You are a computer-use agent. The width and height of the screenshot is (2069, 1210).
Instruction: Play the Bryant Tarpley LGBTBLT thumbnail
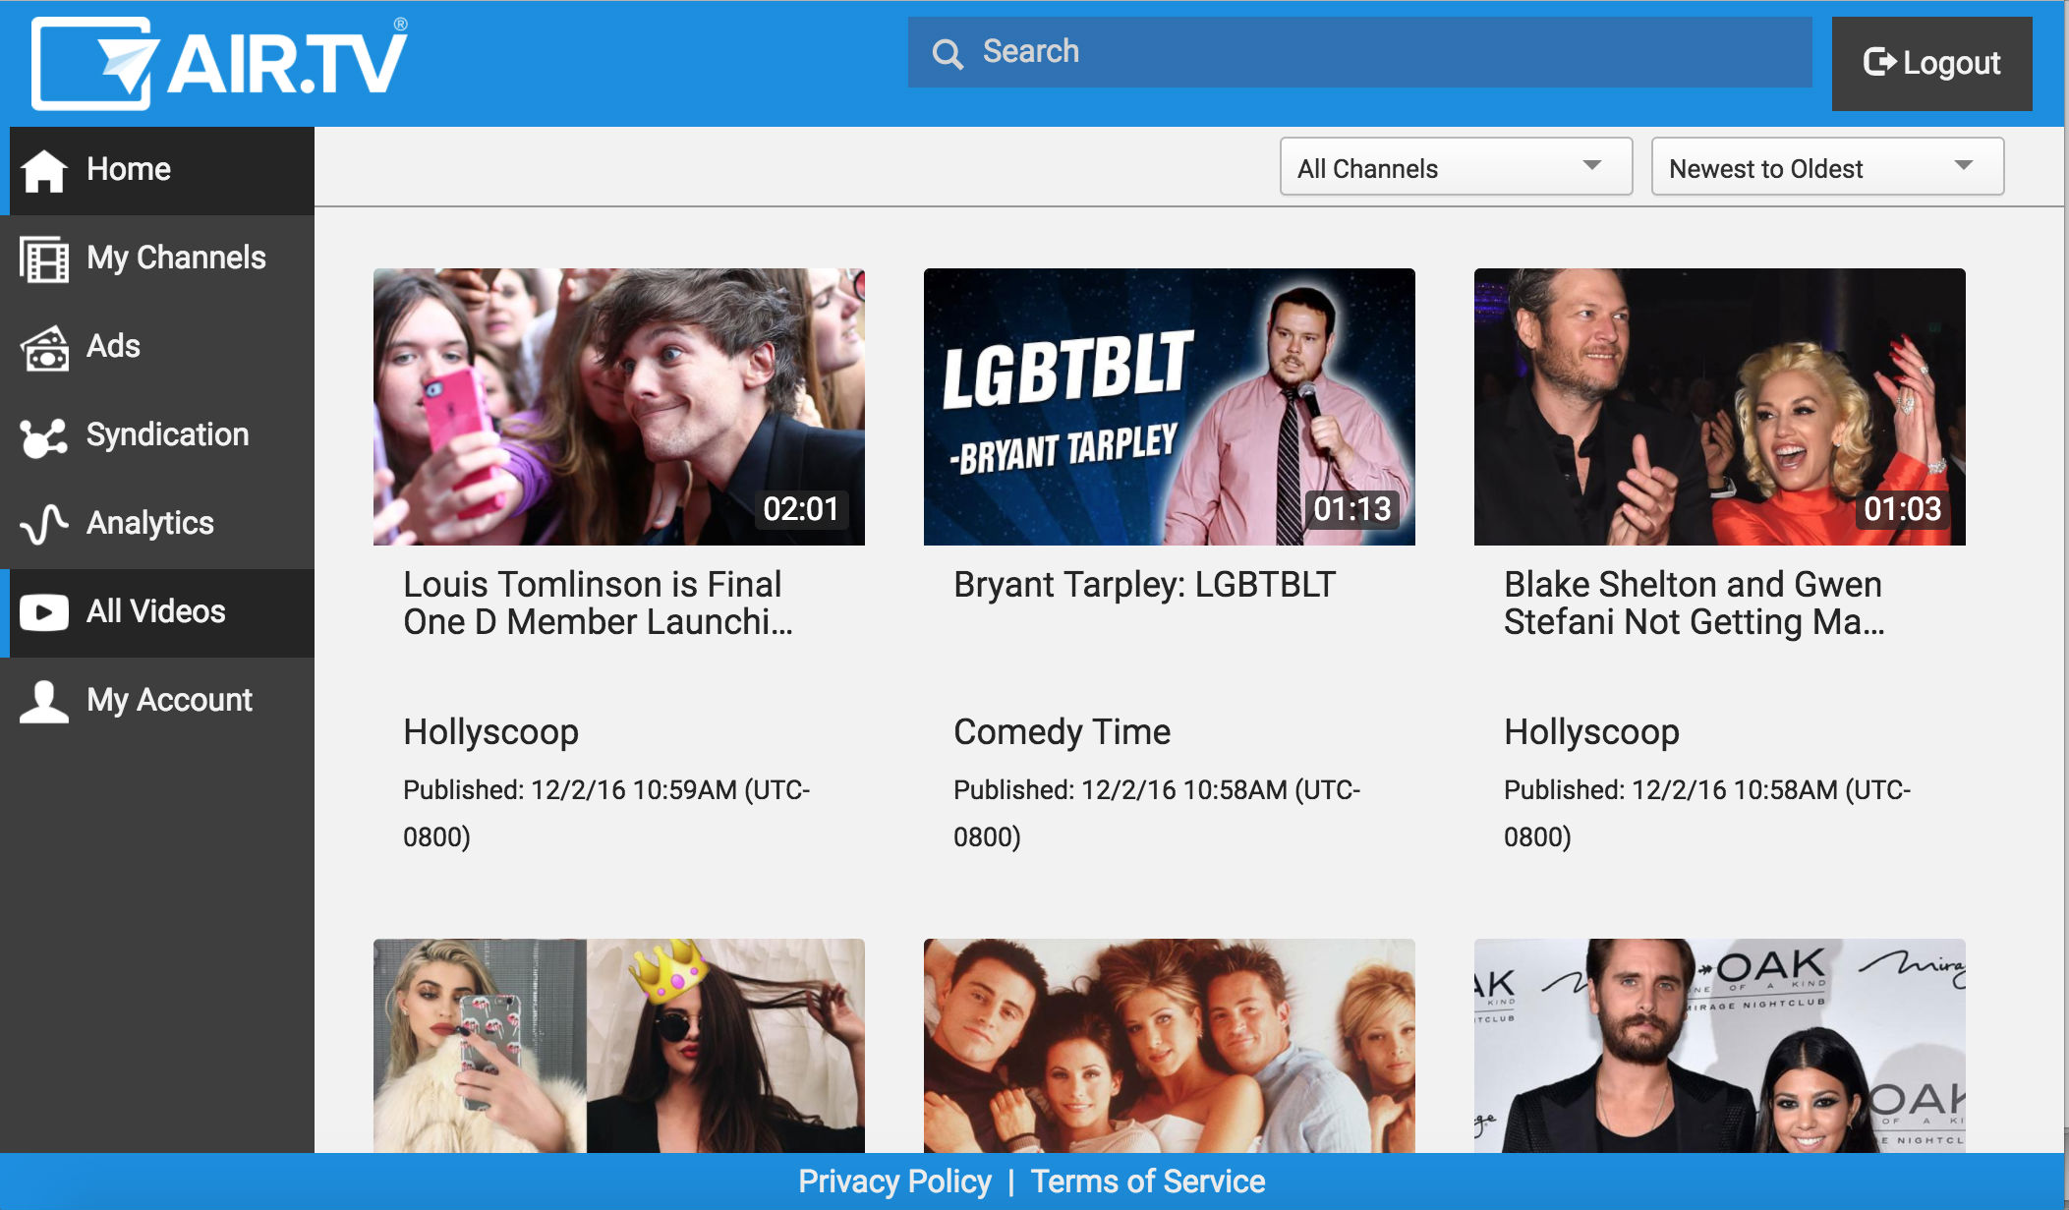[x=1170, y=406]
